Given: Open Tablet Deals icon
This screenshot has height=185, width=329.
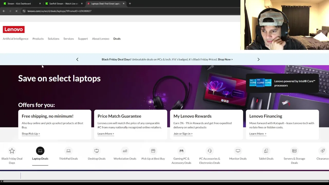Looking at the screenshot, I should [x=266, y=151].
